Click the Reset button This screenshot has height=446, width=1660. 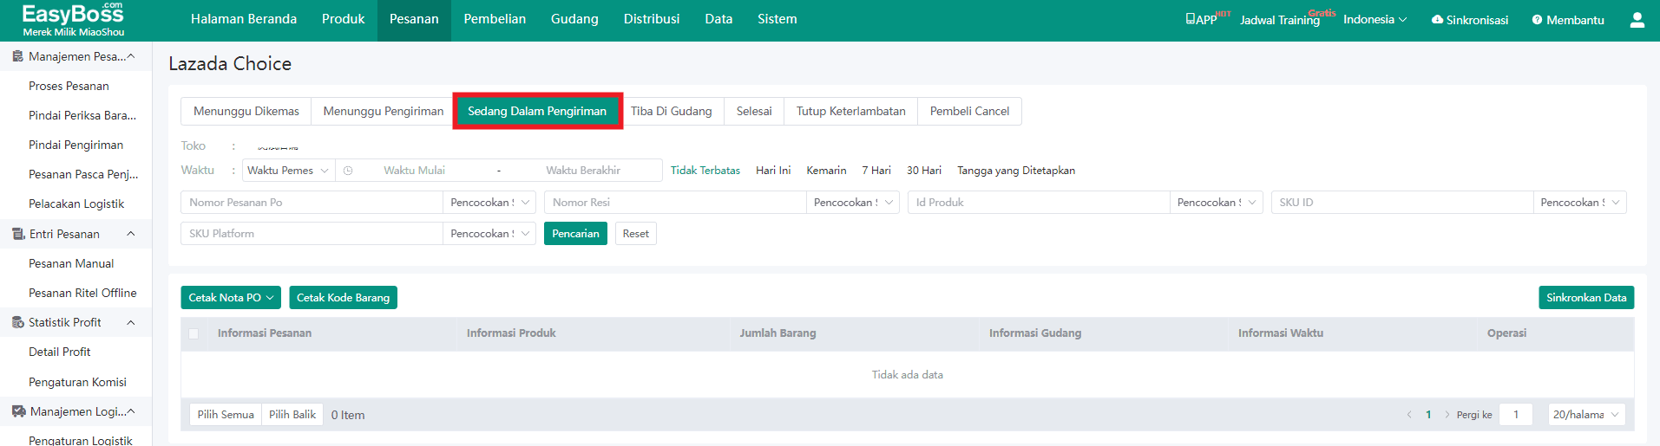(636, 234)
